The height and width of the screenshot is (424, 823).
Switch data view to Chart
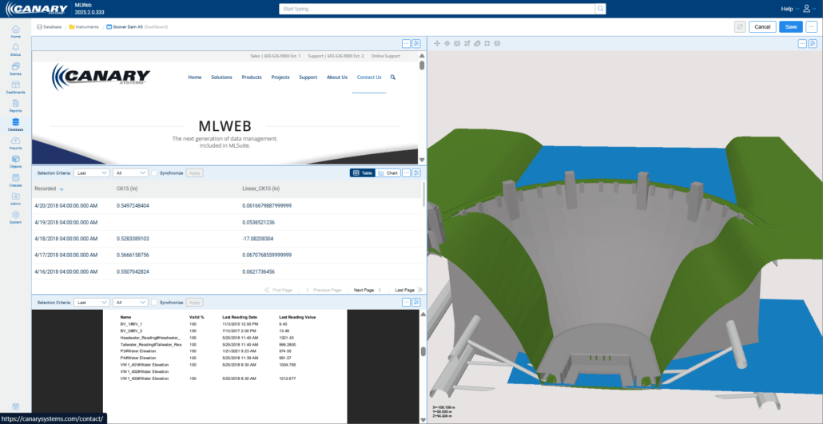point(388,172)
